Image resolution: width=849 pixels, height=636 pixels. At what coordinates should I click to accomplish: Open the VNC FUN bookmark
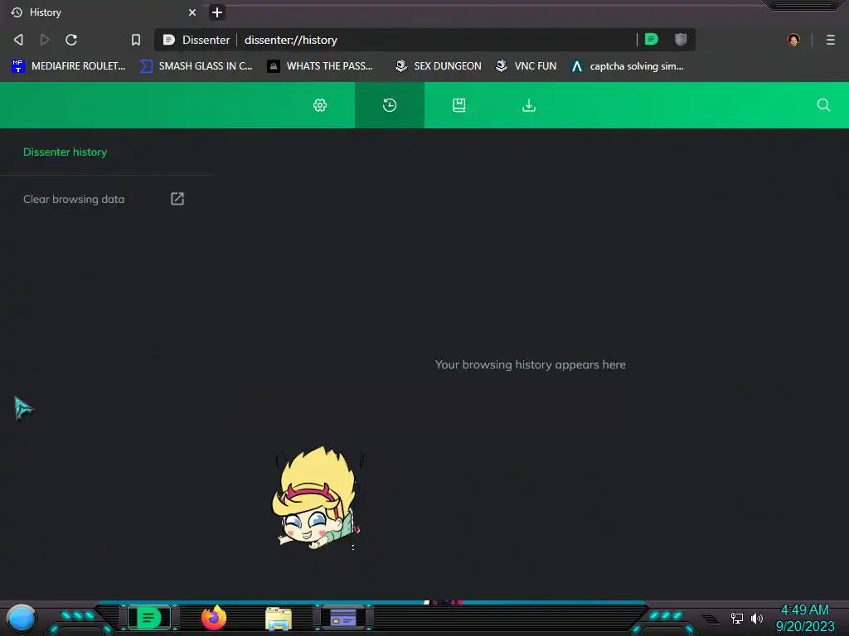click(526, 66)
